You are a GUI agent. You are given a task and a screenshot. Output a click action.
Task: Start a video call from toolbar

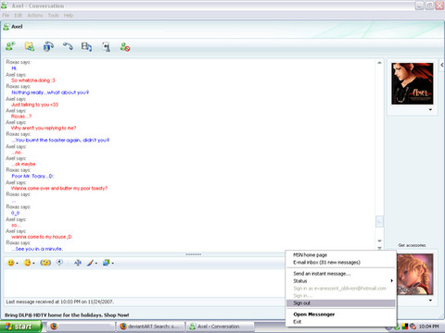(x=48, y=47)
